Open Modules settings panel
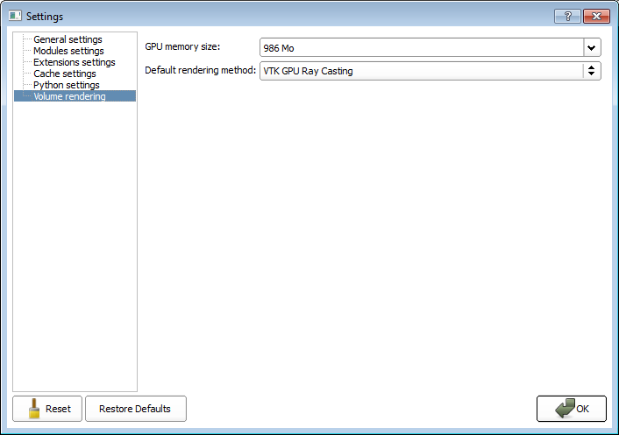Viewport: 619px width, 435px height. click(68, 51)
